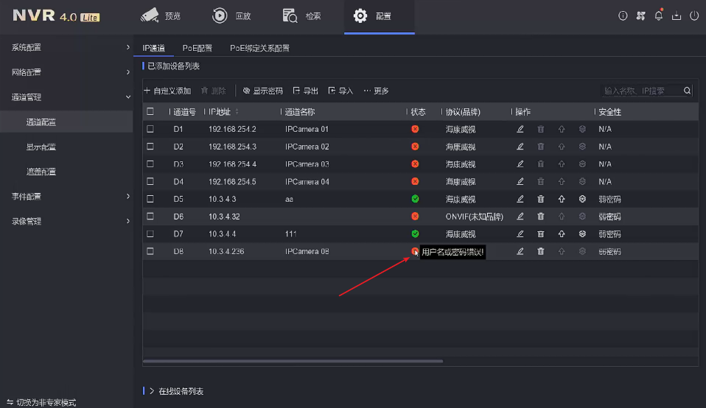Image resolution: width=706 pixels, height=408 pixels.
Task: Sort by IP地址 column arrow
Action: [x=237, y=111]
